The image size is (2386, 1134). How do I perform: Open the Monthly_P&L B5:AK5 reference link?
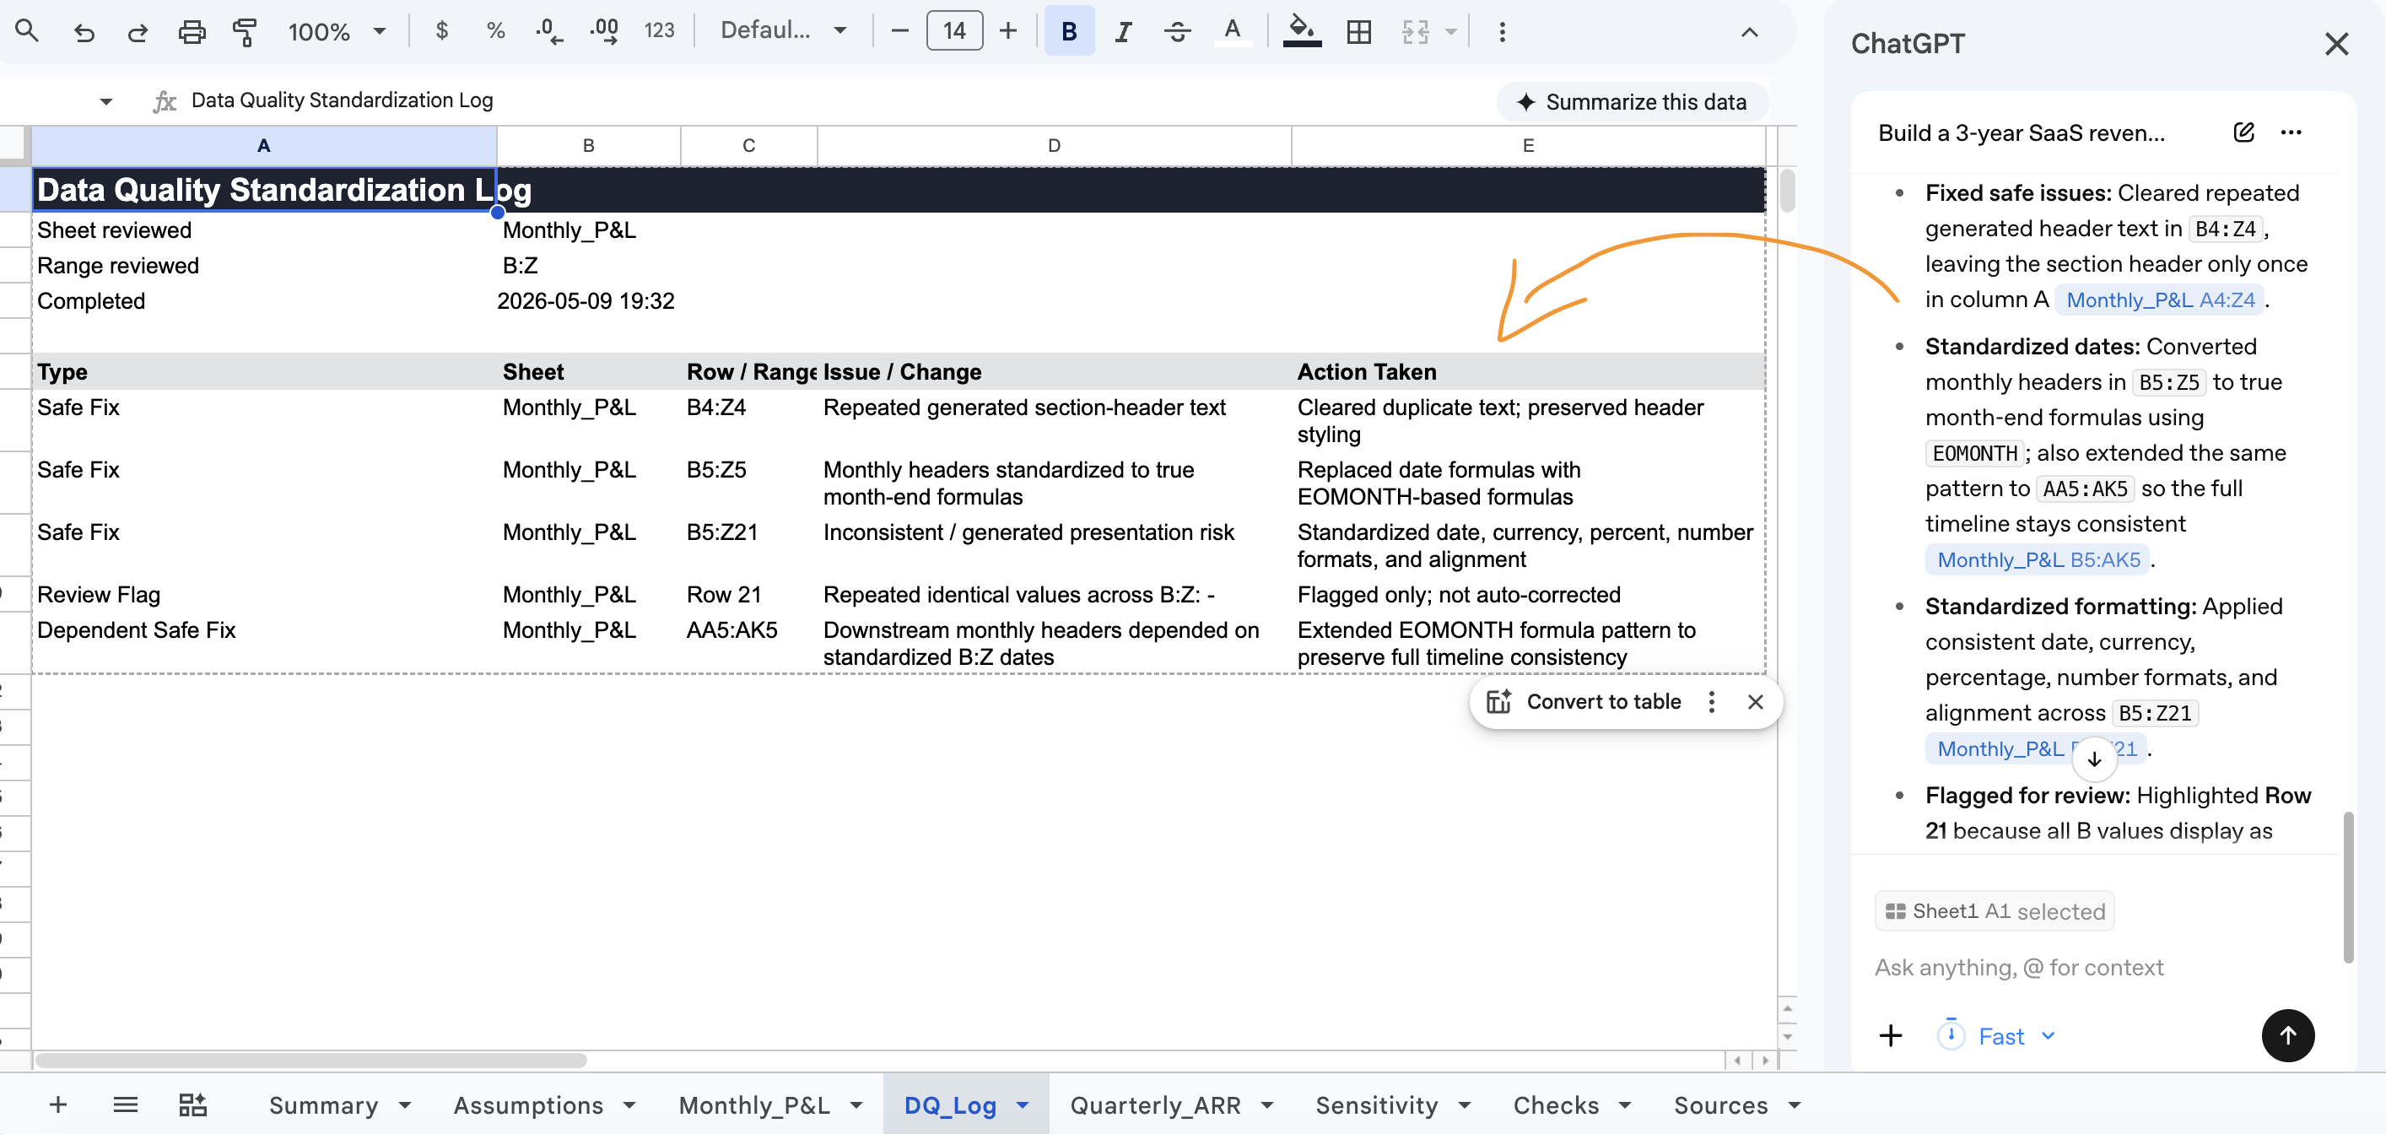[x=2038, y=559]
